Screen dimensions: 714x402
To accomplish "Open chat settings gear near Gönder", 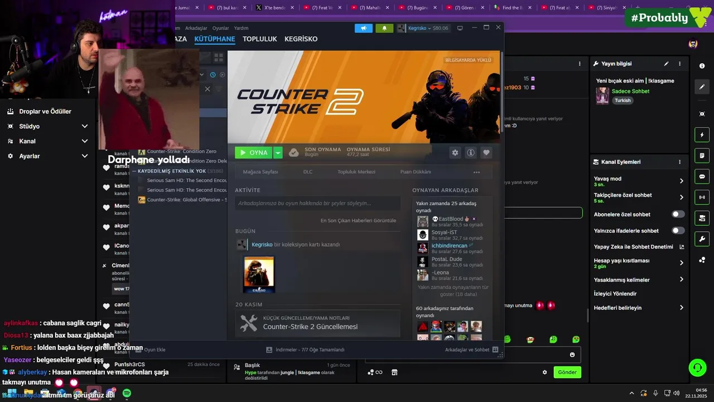I will [x=545, y=372].
